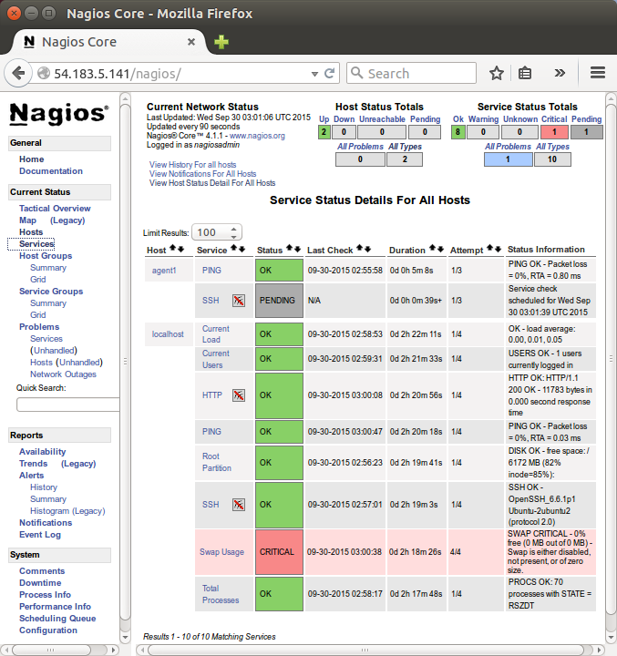Open Problems in sidebar
Screen dimensions: 617x656
click(39, 327)
